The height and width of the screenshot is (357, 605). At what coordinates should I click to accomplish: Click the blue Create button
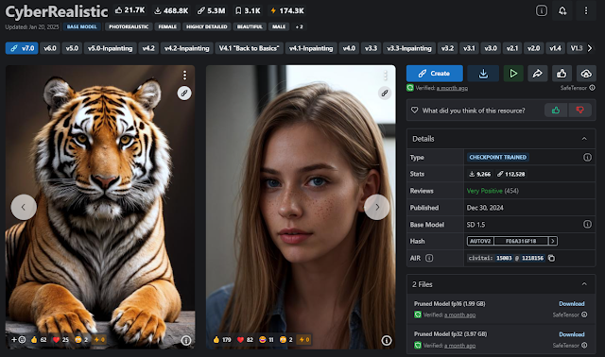[435, 74]
